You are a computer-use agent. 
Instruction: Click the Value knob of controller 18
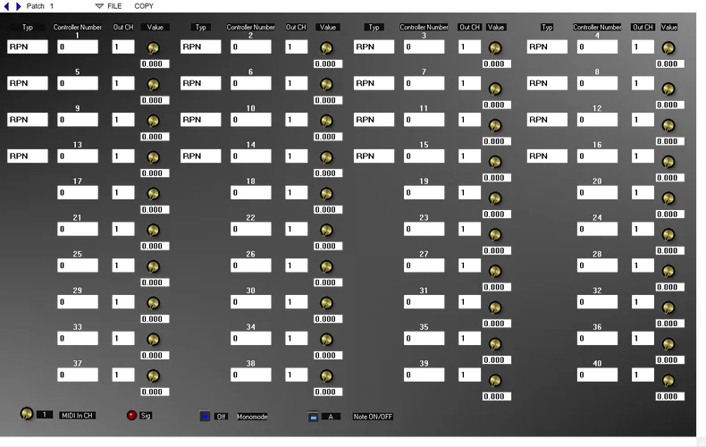(326, 194)
